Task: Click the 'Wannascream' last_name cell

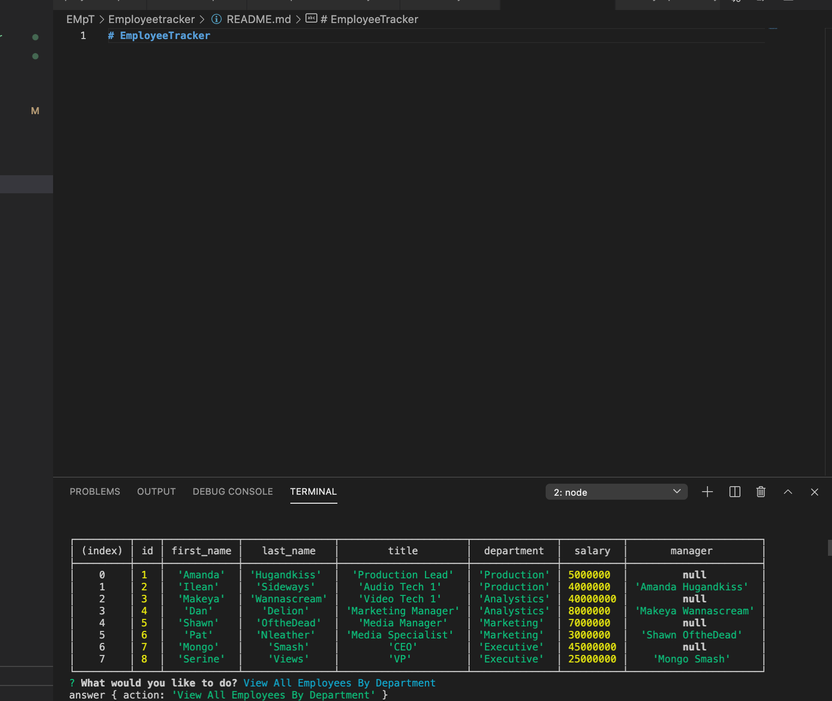Action: coord(289,599)
